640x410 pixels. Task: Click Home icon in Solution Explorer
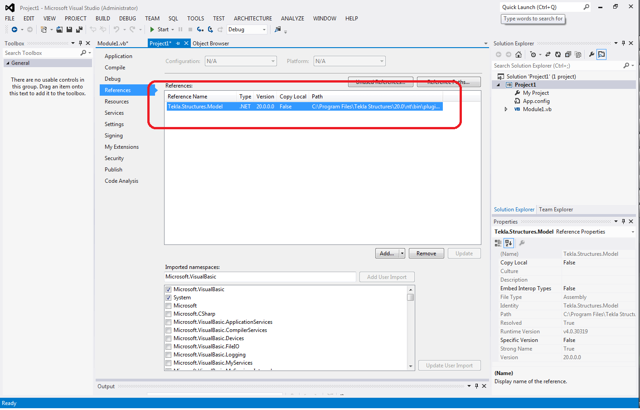pos(519,54)
